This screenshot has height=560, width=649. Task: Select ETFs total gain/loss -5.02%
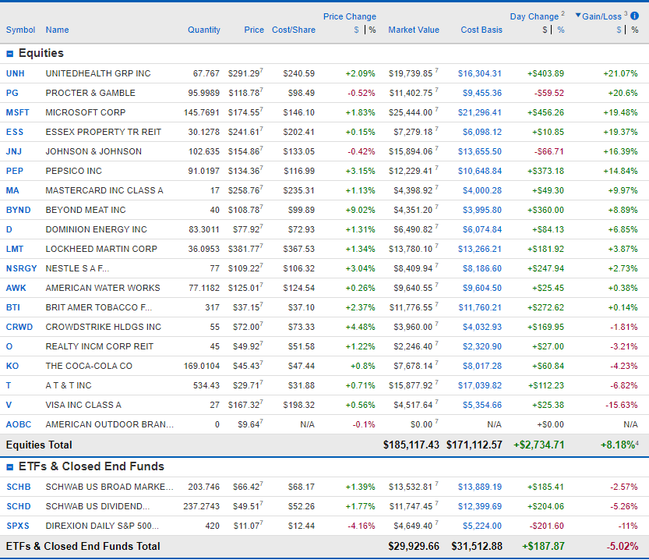coord(622,546)
